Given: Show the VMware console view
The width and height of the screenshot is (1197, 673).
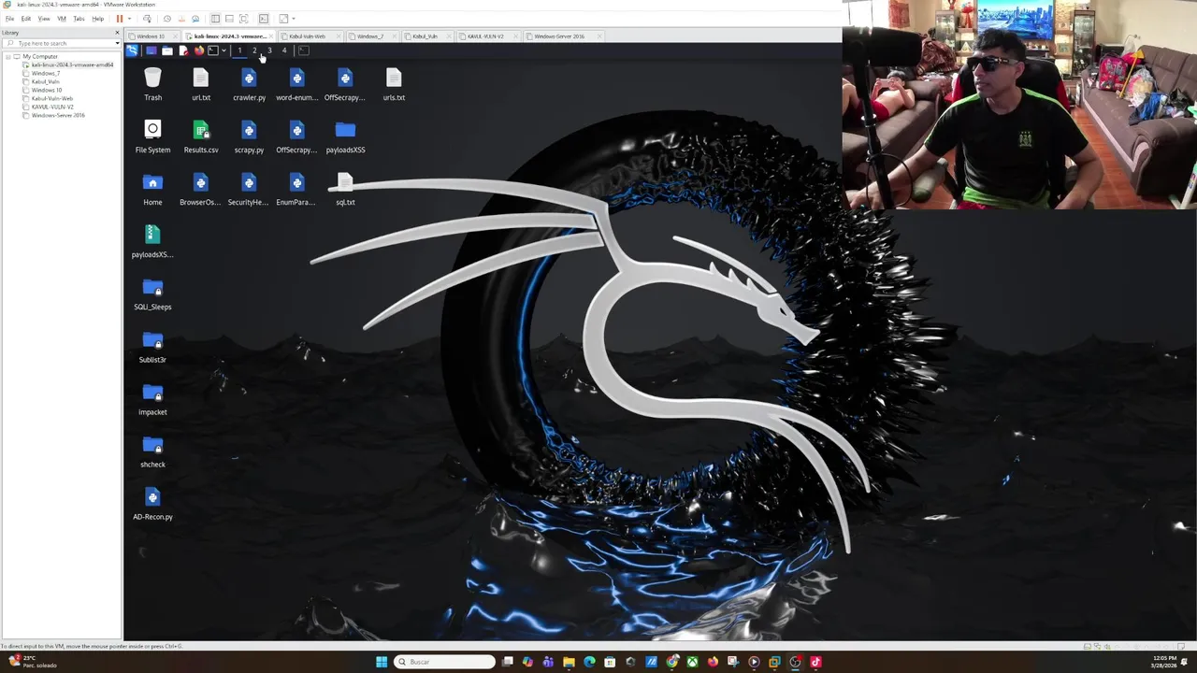Looking at the screenshot, I should (264, 19).
